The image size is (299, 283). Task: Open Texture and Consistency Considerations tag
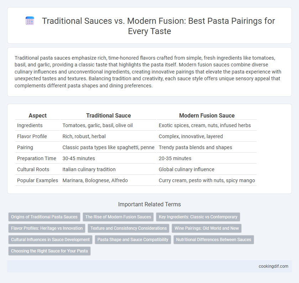(128, 228)
